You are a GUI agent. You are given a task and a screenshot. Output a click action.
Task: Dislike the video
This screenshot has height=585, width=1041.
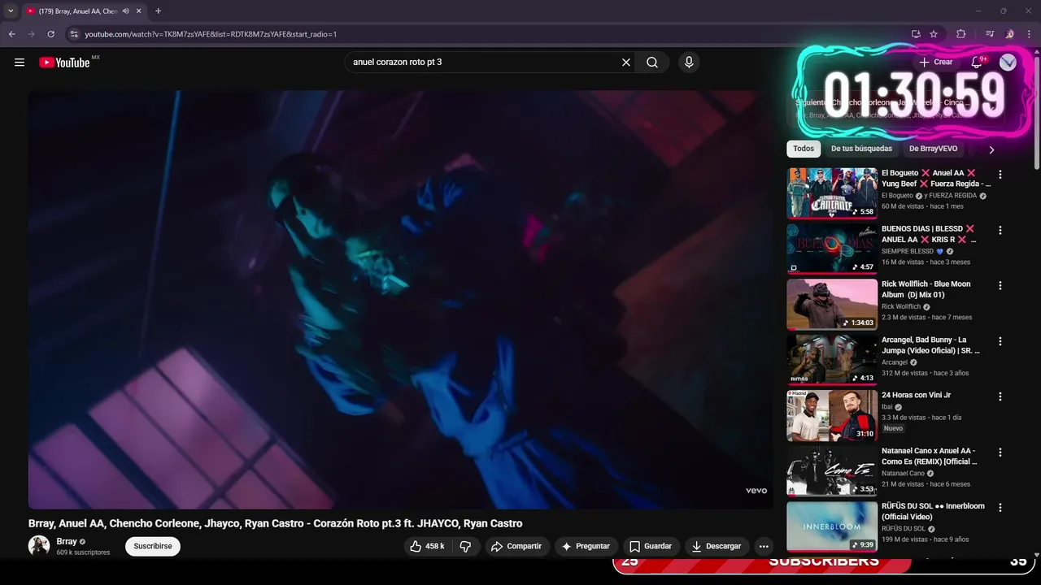[465, 546]
